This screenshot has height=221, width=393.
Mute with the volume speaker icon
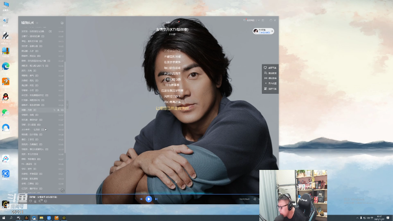coord(254,199)
